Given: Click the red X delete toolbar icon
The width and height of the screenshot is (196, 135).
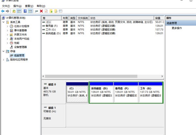Looking at the screenshot, I should tap(41, 11).
